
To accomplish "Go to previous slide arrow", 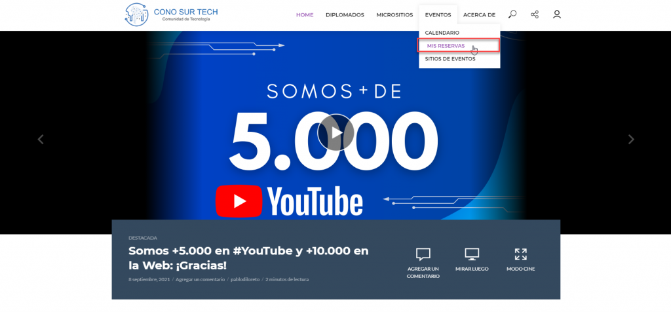I will [41, 139].
